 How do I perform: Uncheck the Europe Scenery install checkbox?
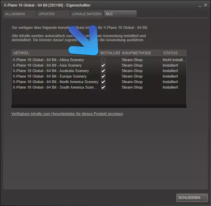click(103, 76)
